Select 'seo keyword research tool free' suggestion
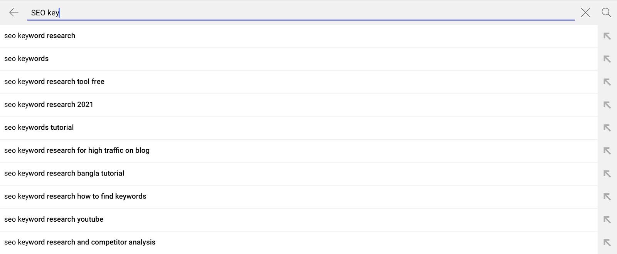Screen dimensions: 617x254 coord(299,82)
